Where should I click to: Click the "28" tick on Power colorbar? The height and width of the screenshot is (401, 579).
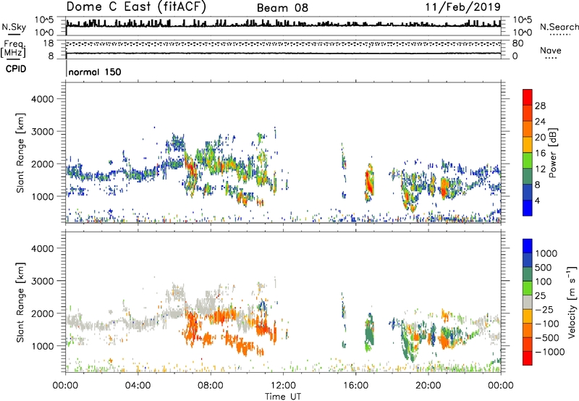[x=540, y=106]
